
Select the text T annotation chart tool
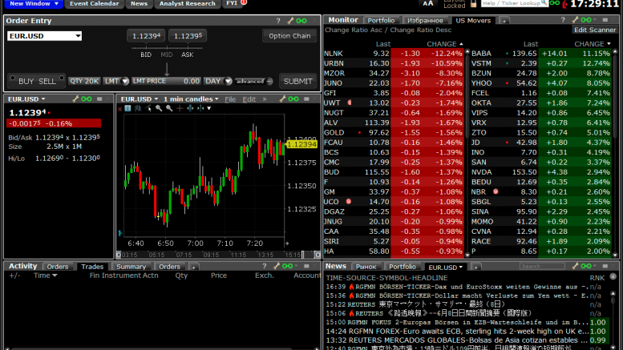127,108
